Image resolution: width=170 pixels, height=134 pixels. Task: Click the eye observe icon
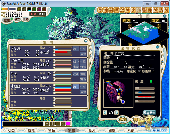point(150,10)
